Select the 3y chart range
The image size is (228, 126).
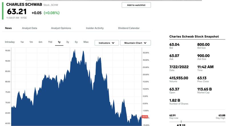68,42
